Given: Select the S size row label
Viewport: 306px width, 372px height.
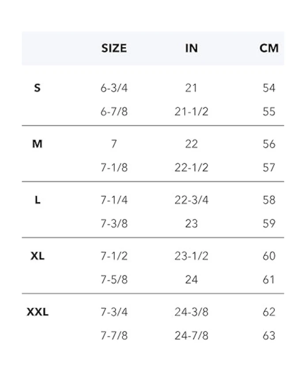Looking at the screenshot, I should 37,88.
